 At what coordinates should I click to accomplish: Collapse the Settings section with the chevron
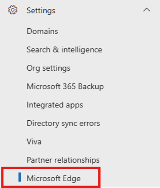[x=147, y=10]
